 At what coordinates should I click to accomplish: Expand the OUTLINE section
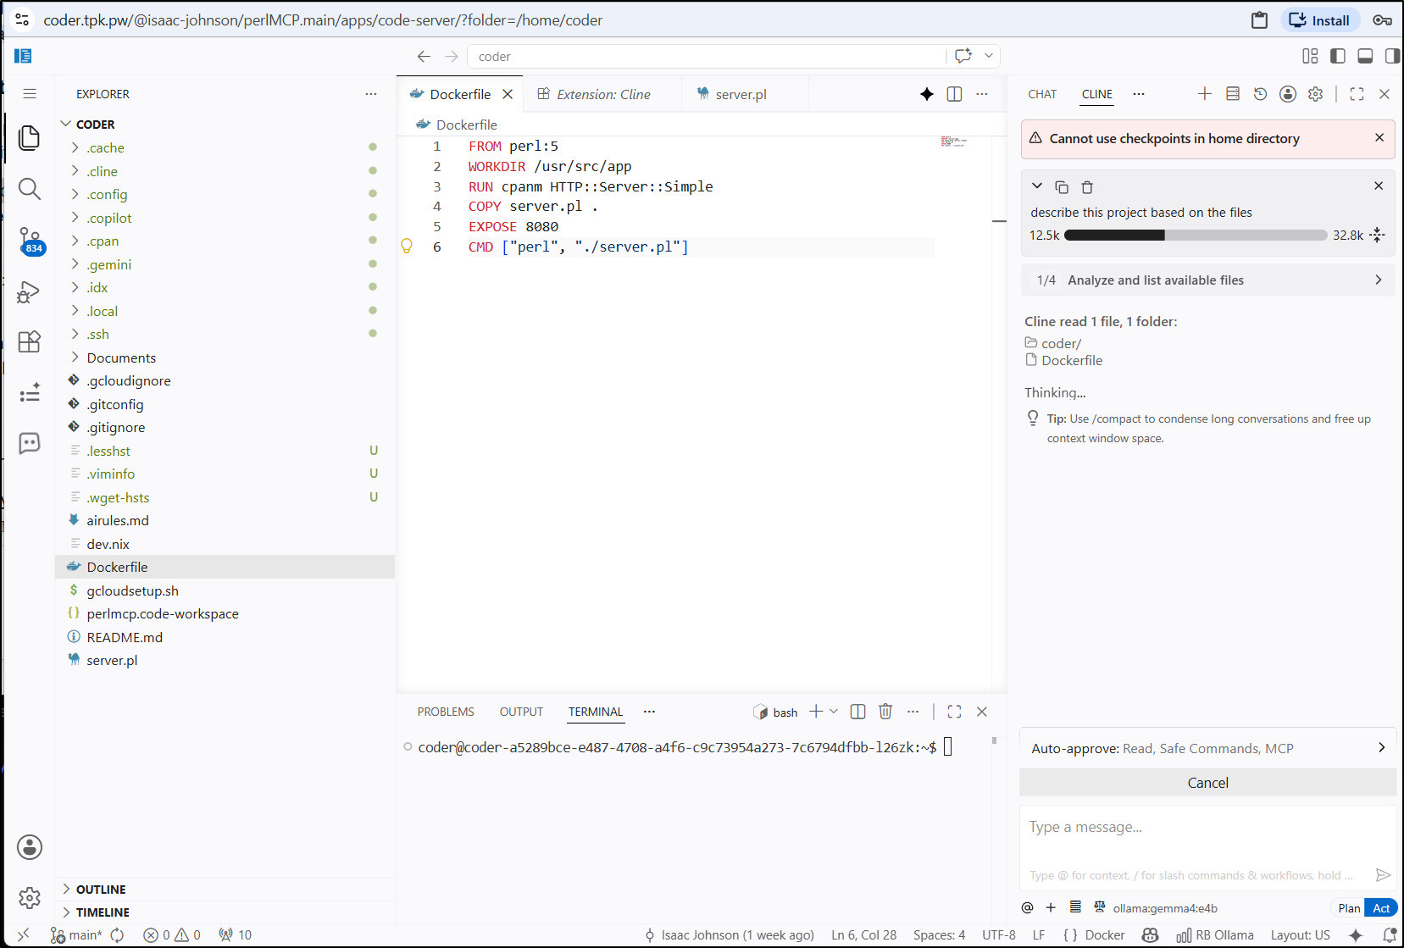pos(225,890)
